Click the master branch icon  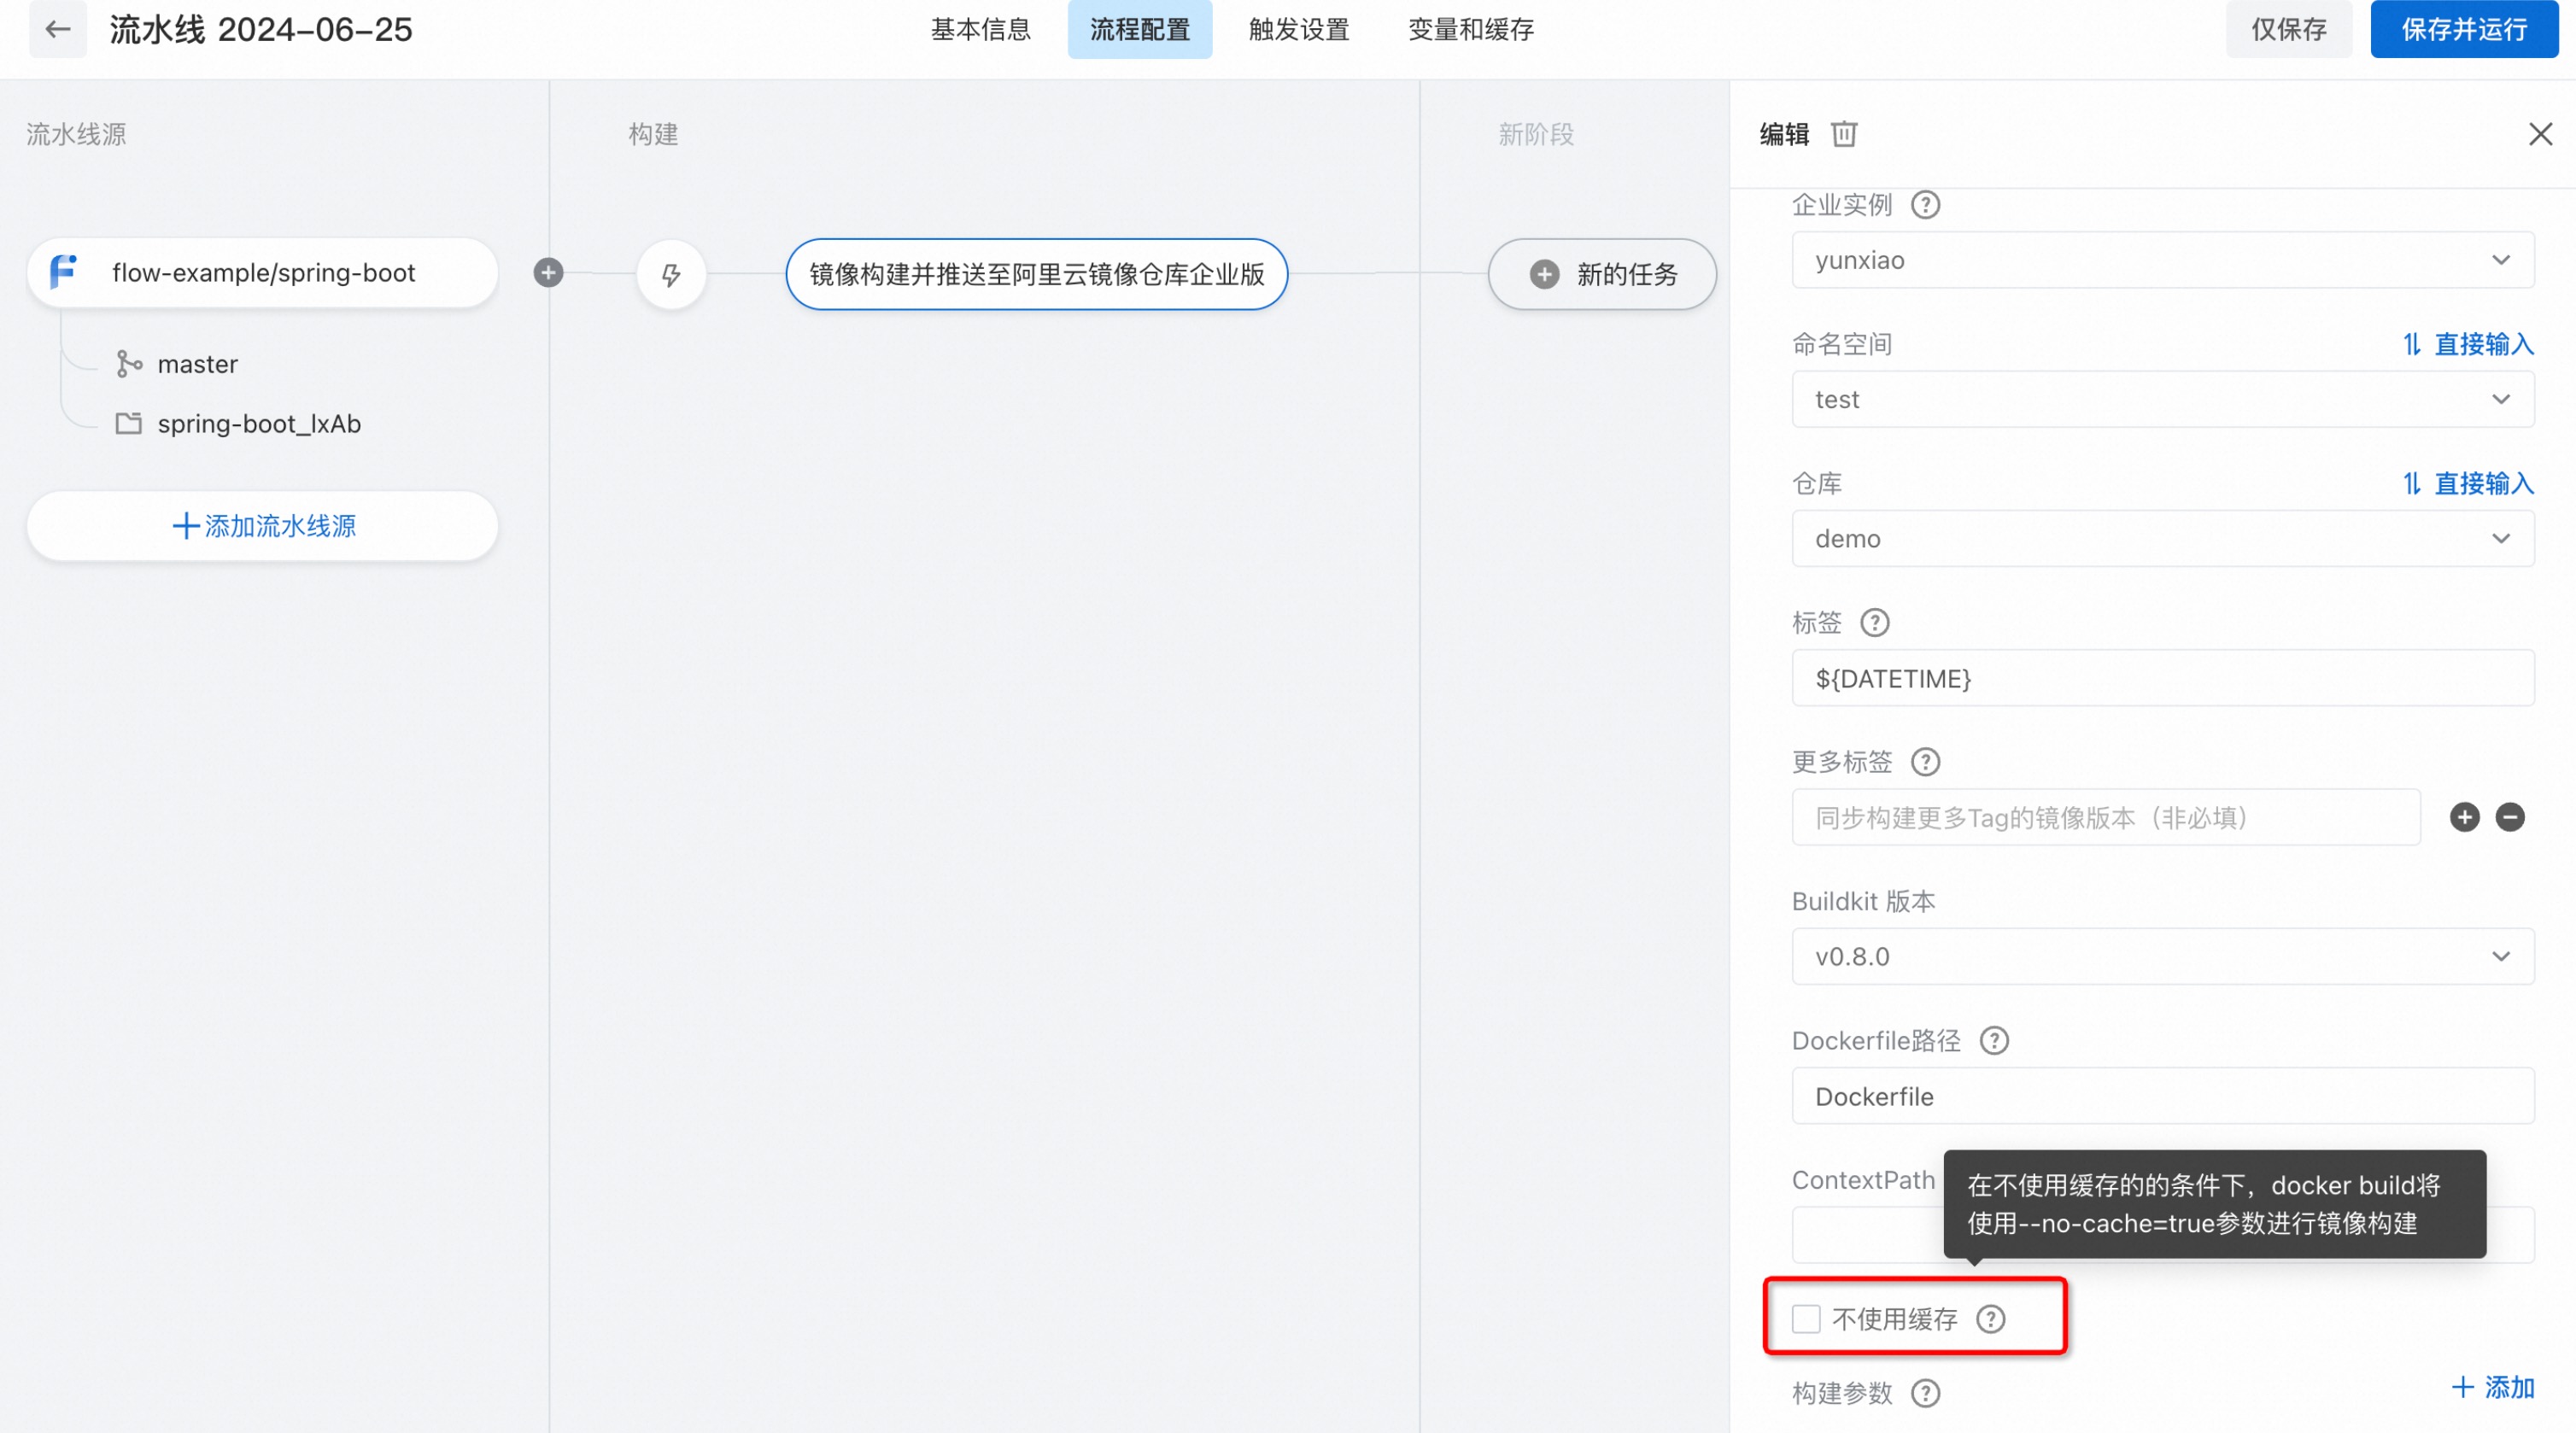[x=129, y=364]
